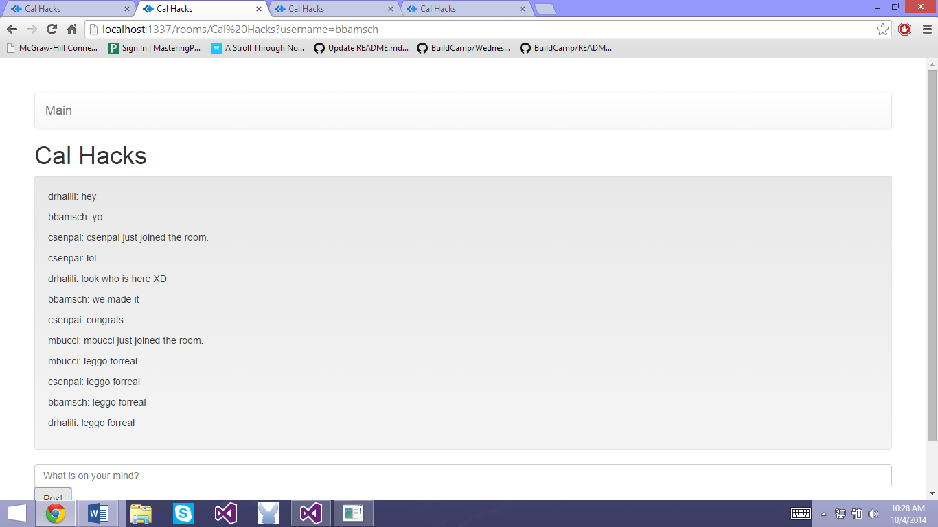Open the Update README.md bookmark
The image size is (938, 527).
[361, 48]
